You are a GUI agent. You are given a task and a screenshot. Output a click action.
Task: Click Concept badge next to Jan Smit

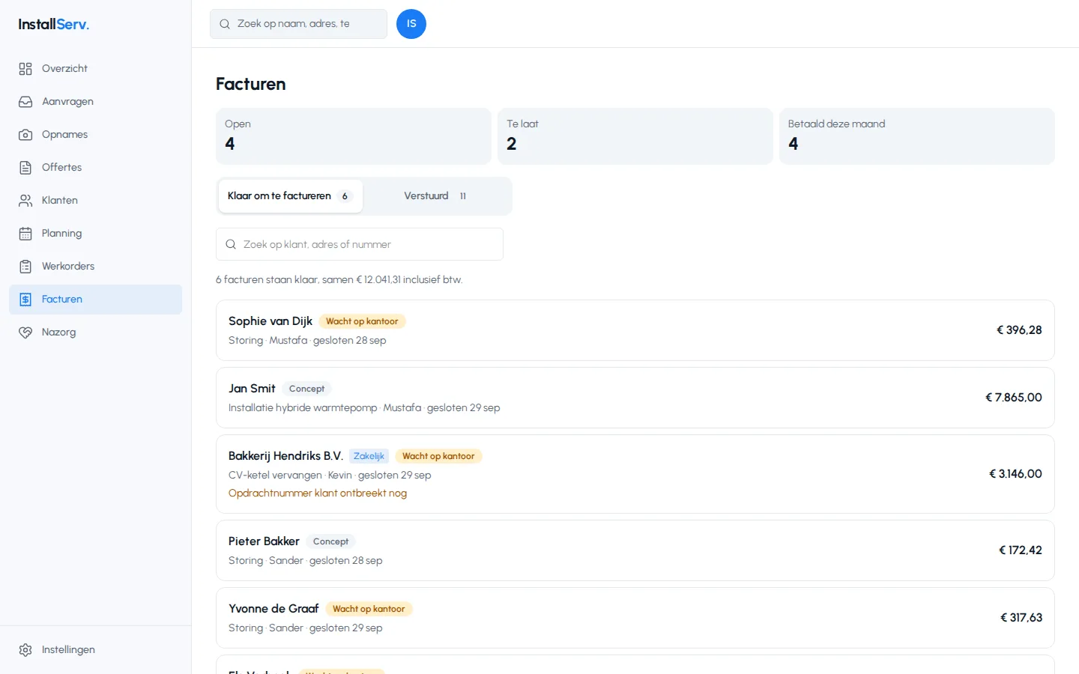pos(307,389)
